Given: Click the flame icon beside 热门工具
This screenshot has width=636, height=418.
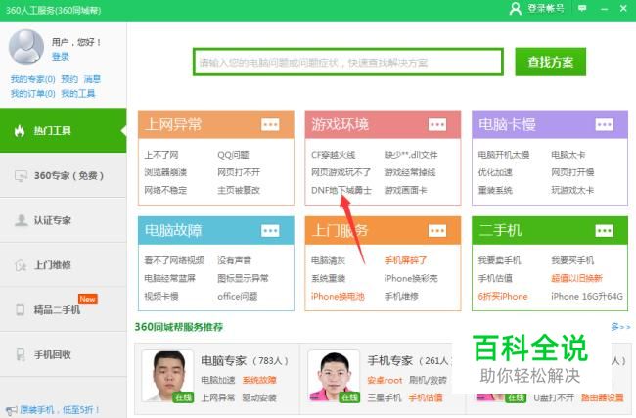Looking at the screenshot, I should 20,130.
